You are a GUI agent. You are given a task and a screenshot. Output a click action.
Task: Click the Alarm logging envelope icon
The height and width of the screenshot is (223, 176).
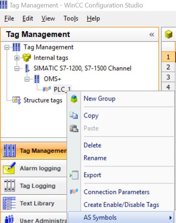click(10, 168)
